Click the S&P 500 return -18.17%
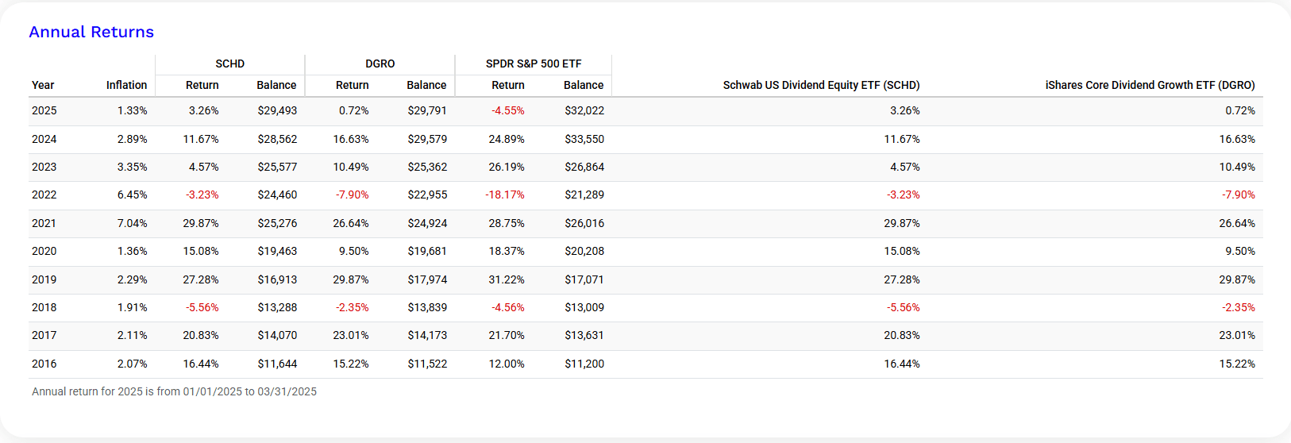This screenshot has height=443, width=1291. [x=505, y=195]
